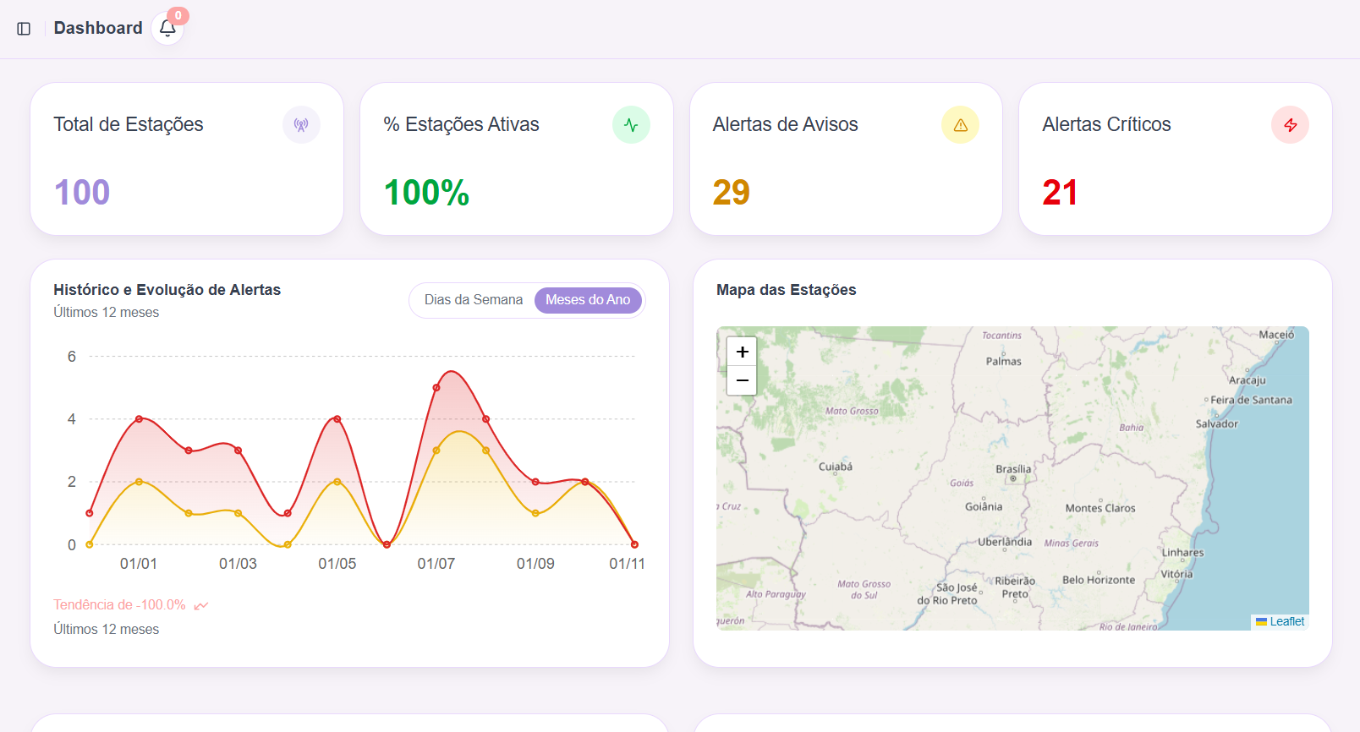Screen dimensions: 1360x732
Task: Click the Dashboard title
Action: point(98,28)
